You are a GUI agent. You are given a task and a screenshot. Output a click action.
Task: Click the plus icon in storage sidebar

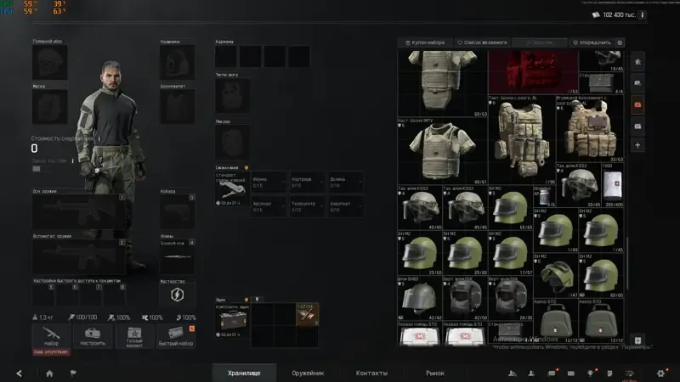click(x=637, y=145)
